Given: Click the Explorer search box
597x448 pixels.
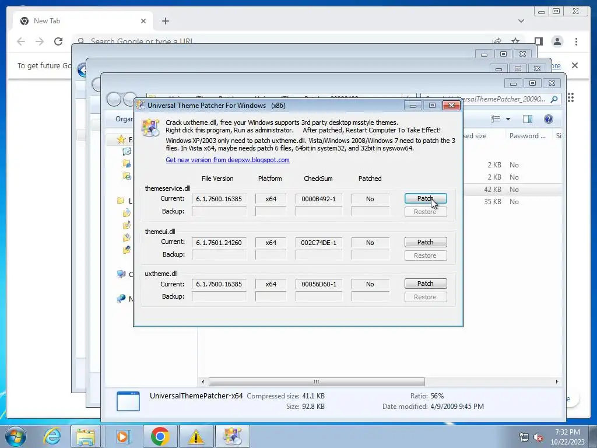Looking at the screenshot, I should (490, 99).
